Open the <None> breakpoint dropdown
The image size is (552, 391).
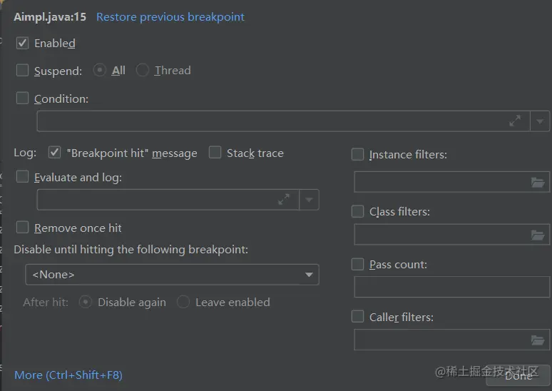[172, 275]
